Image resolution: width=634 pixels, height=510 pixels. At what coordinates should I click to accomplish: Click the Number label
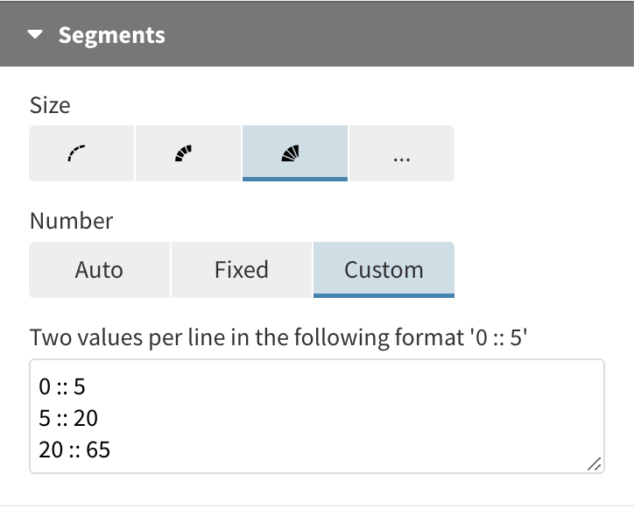pos(71,221)
